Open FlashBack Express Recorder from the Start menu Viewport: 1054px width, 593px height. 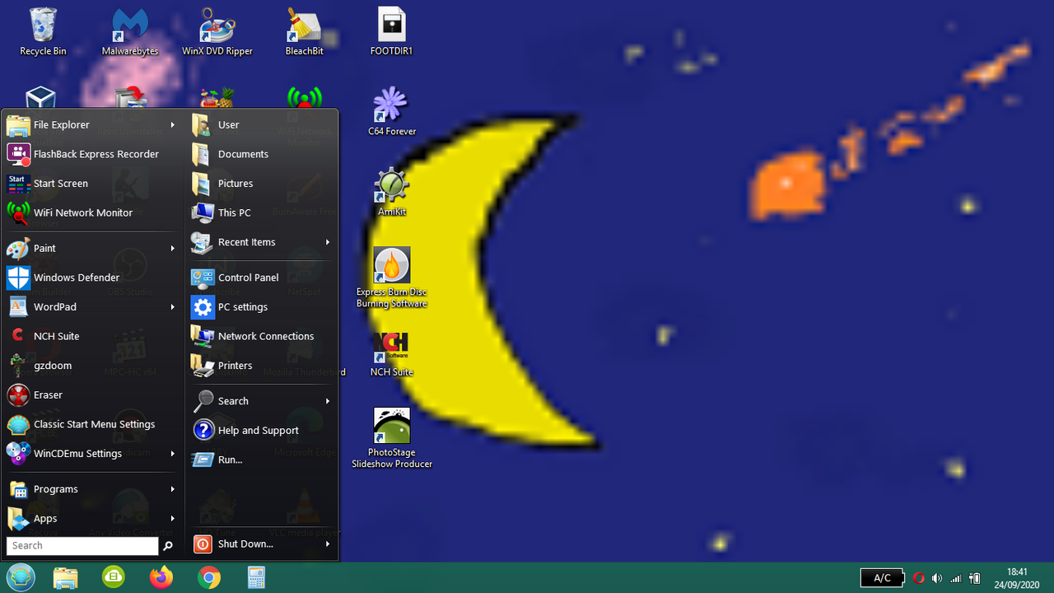point(92,154)
